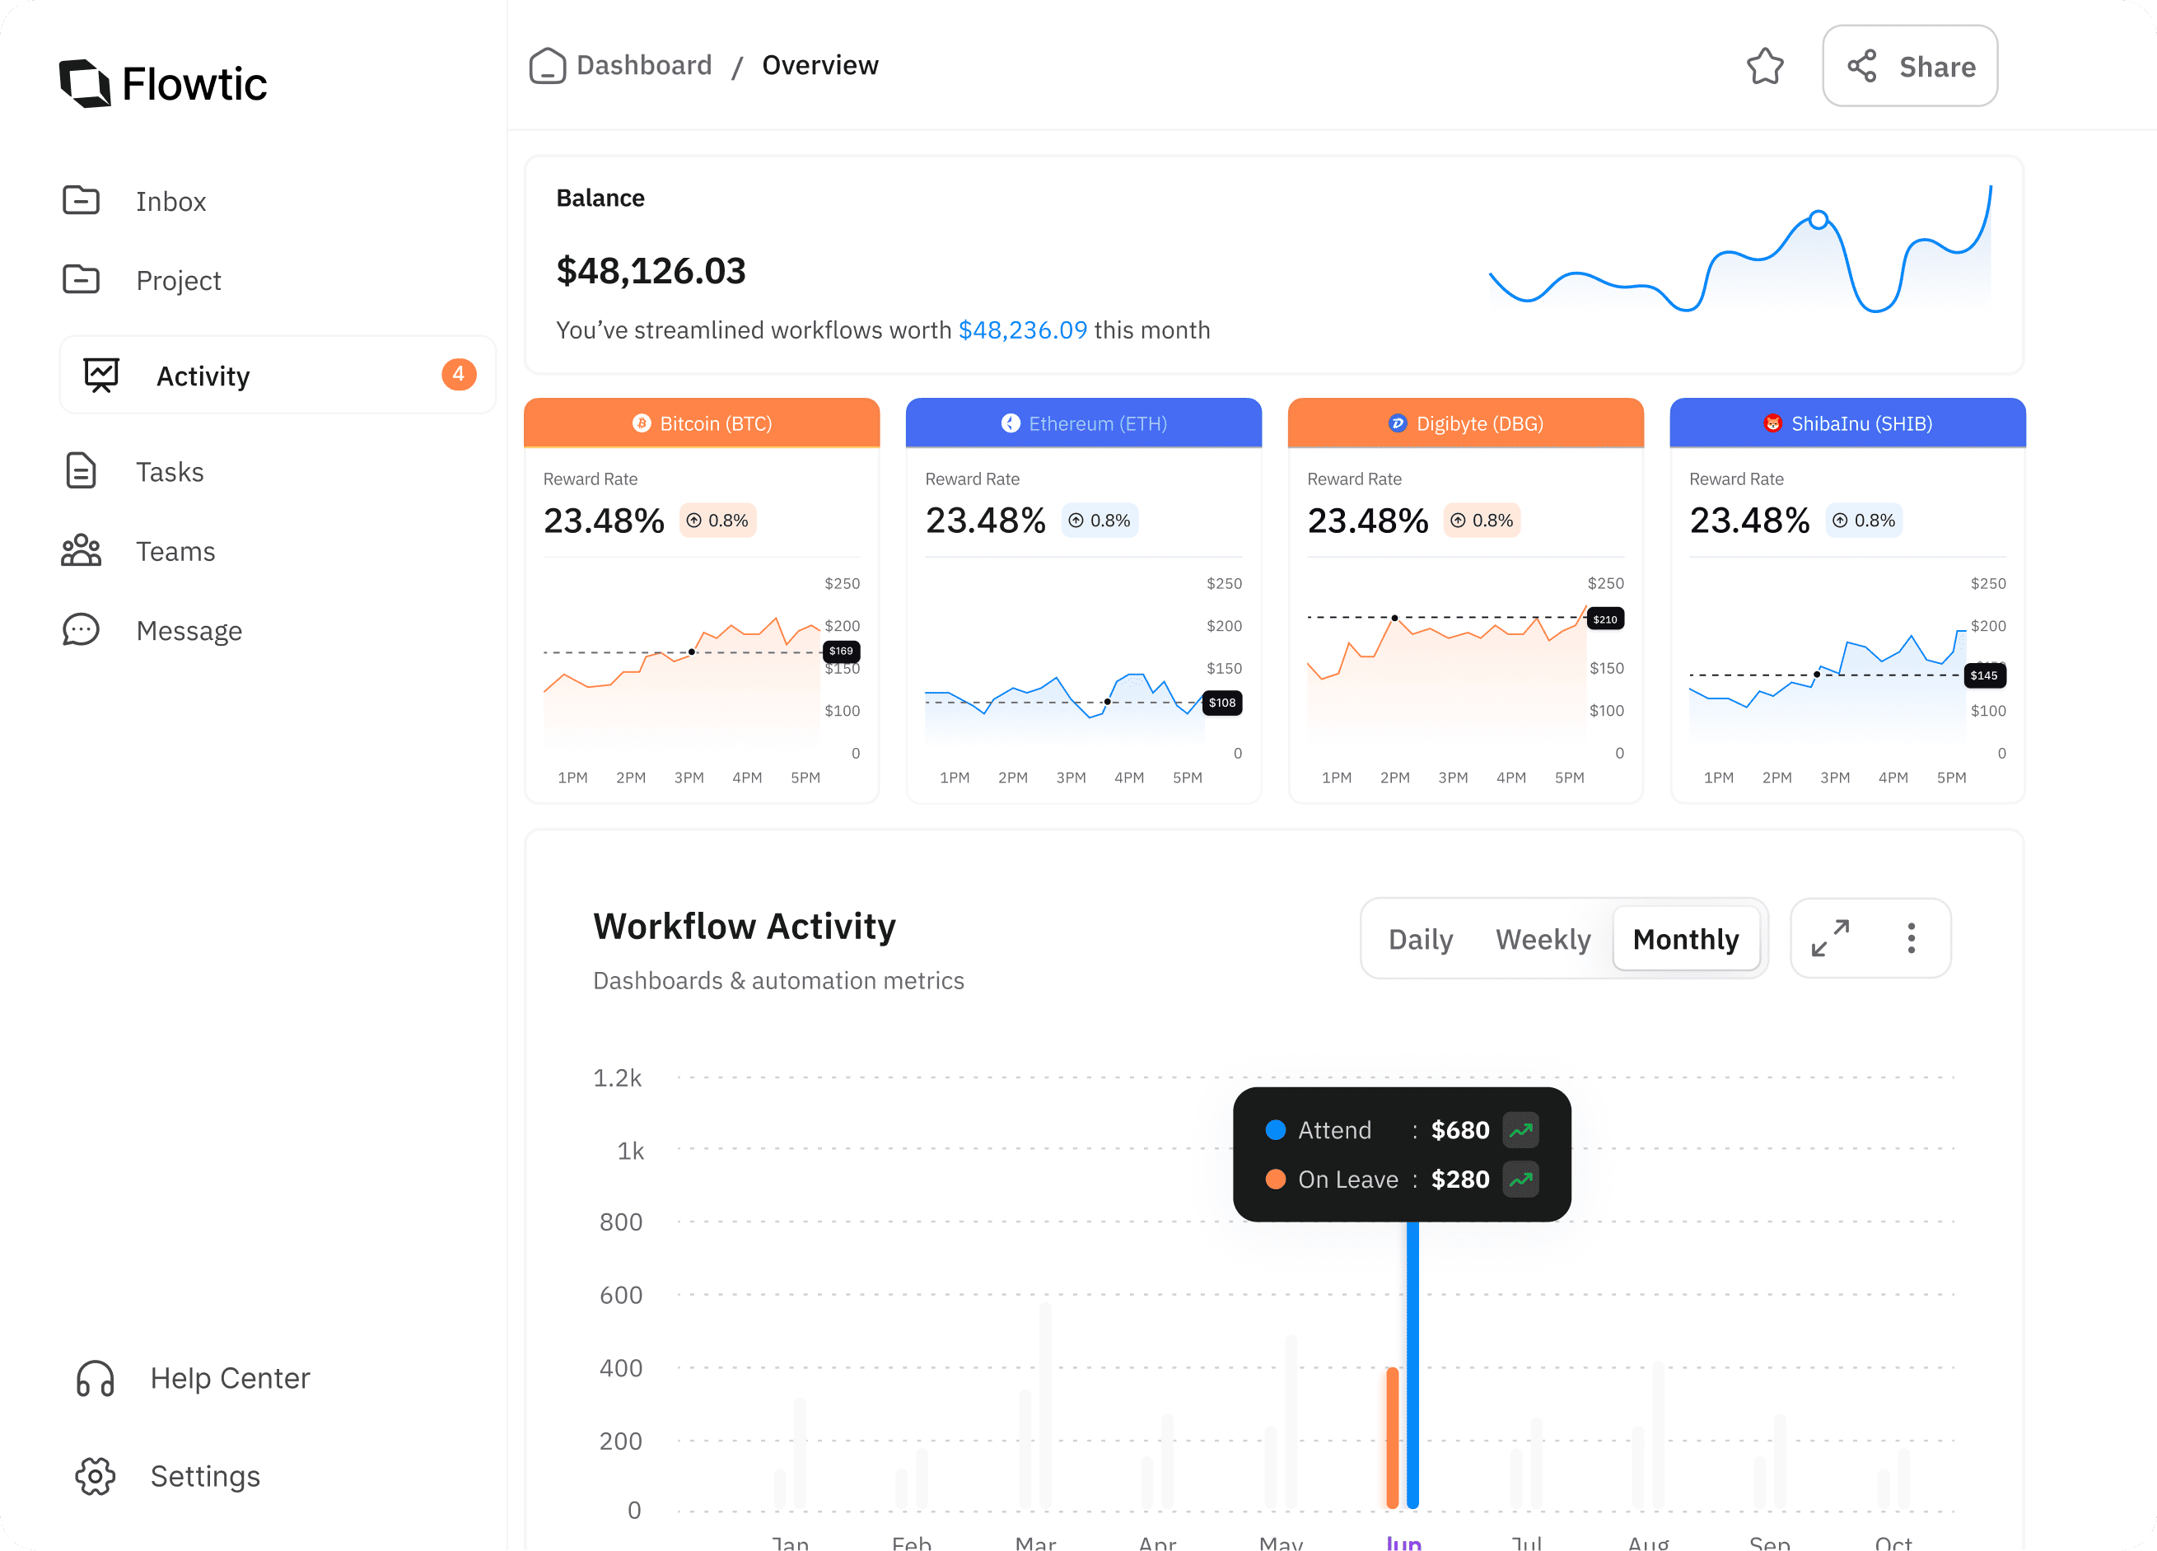
Task: Switch chart view to Weekly
Action: tap(1542, 940)
